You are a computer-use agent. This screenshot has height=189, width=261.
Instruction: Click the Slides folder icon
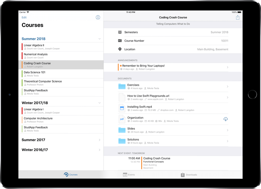(122, 130)
